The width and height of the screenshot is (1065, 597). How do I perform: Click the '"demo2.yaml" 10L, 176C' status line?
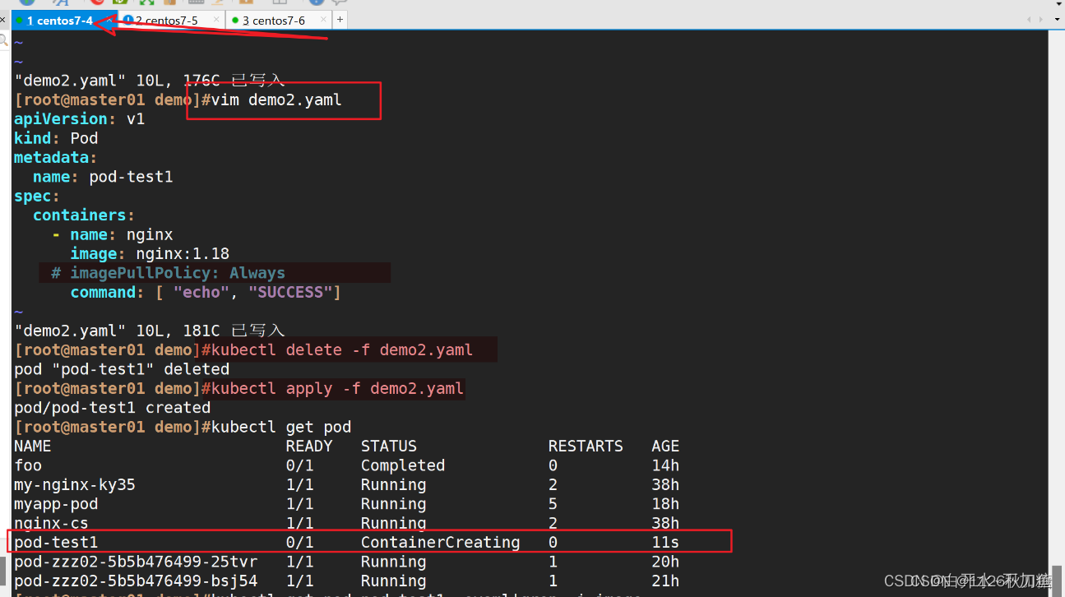pos(150,81)
